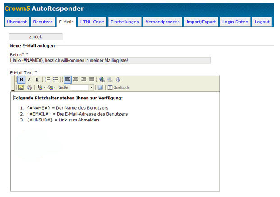Toggle bold formatting in the editor
Screen dimensions: 280x197
21,80
